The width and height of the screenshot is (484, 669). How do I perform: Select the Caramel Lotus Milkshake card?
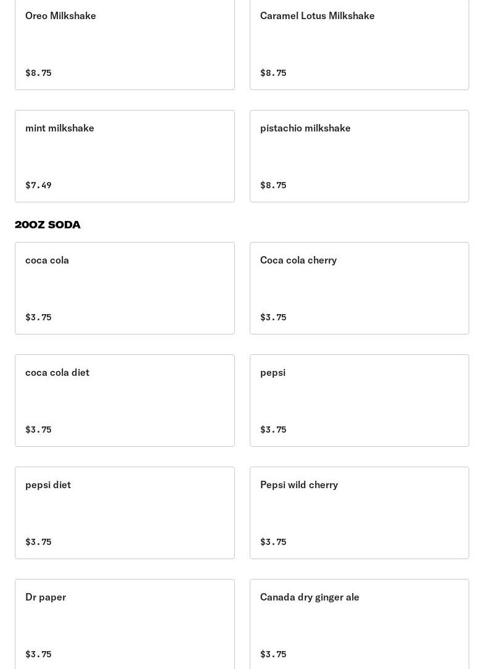(359, 44)
